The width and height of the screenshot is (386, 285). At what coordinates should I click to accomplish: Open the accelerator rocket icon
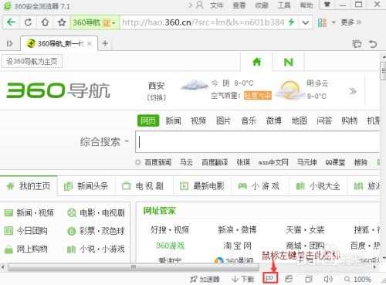205,279
